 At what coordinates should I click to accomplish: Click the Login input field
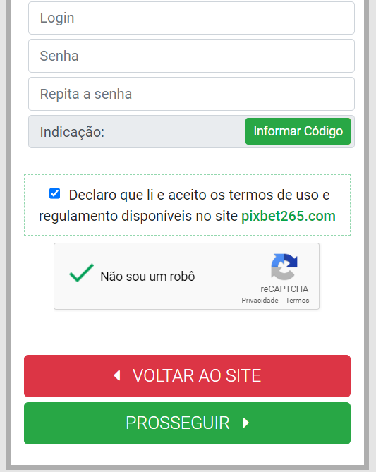point(191,18)
